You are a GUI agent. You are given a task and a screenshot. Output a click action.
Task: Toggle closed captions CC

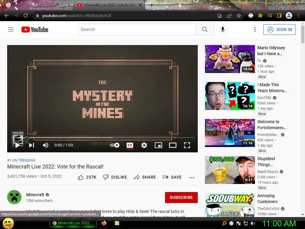pos(130,145)
